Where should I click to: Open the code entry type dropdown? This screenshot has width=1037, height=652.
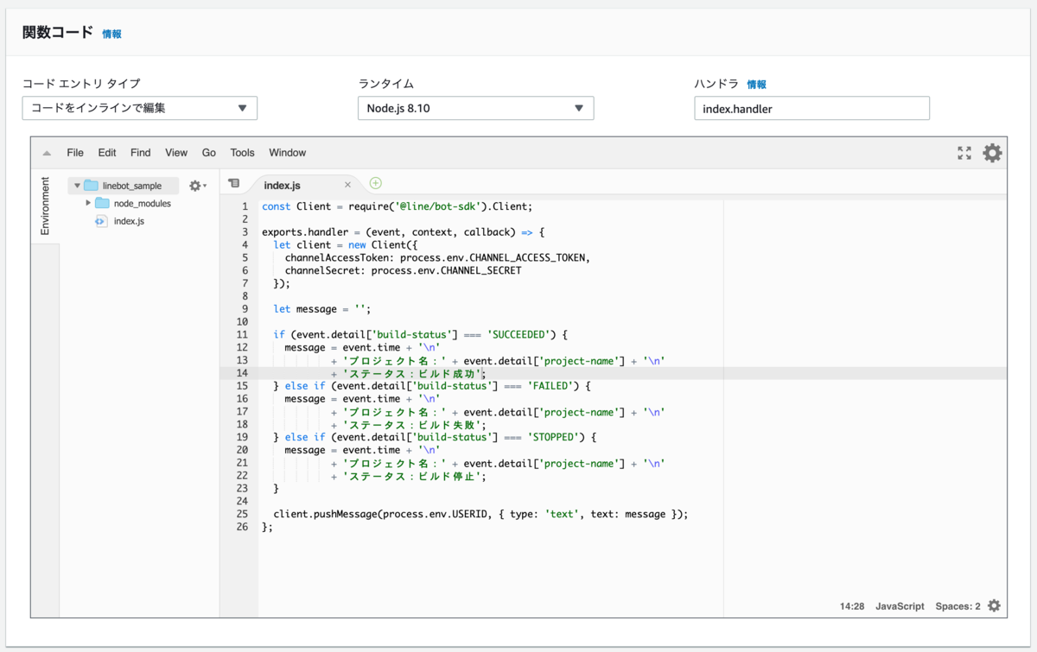(x=139, y=108)
